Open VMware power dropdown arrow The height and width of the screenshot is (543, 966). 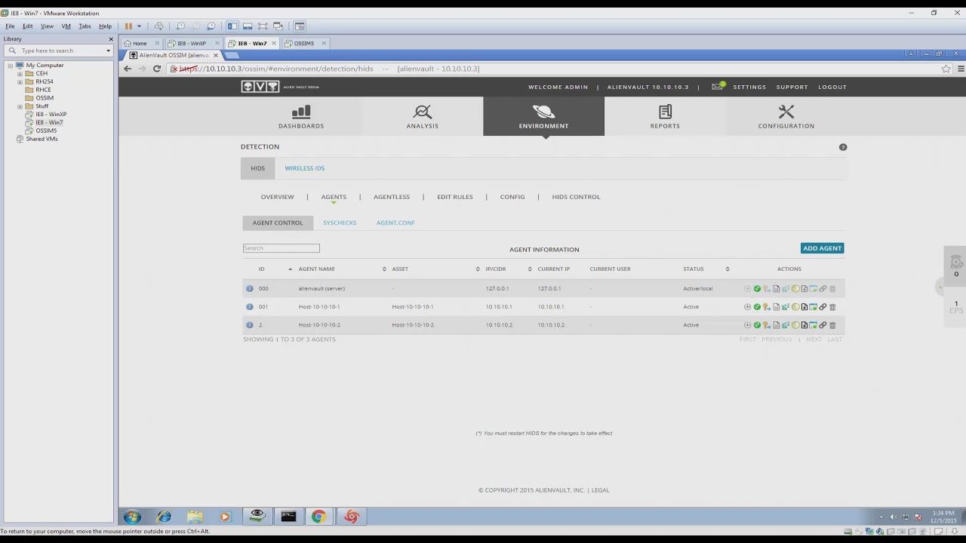click(139, 26)
